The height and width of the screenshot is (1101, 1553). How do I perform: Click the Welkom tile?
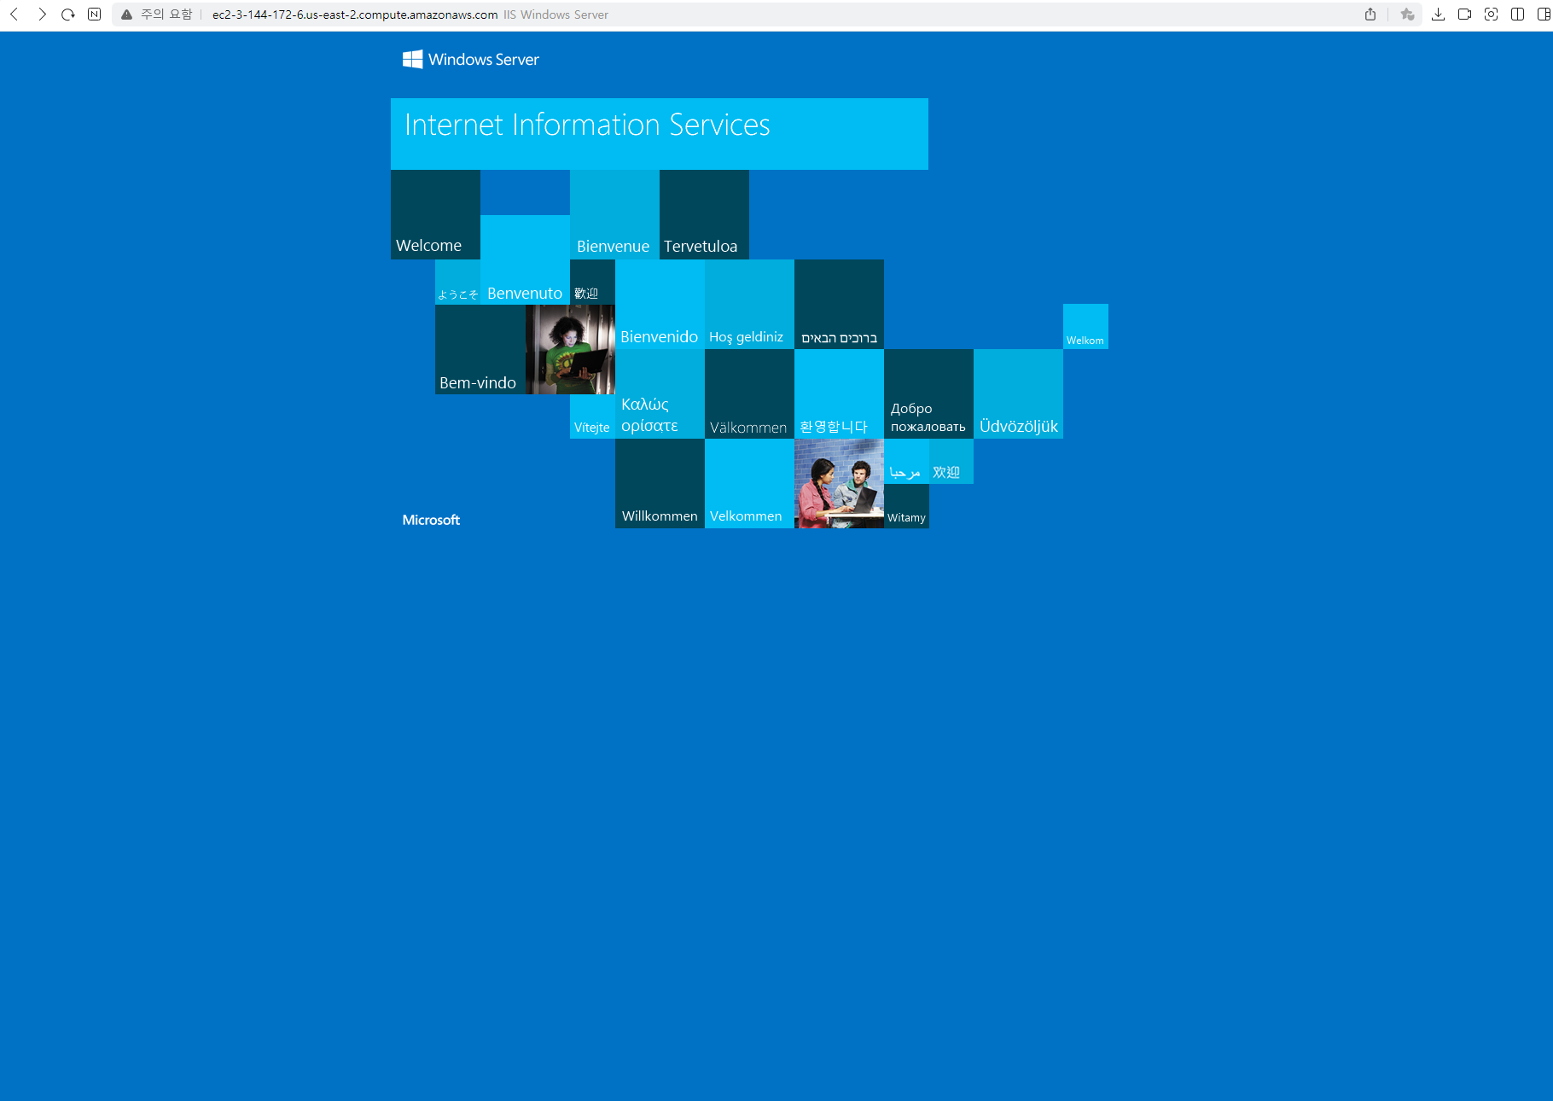(x=1085, y=326)
